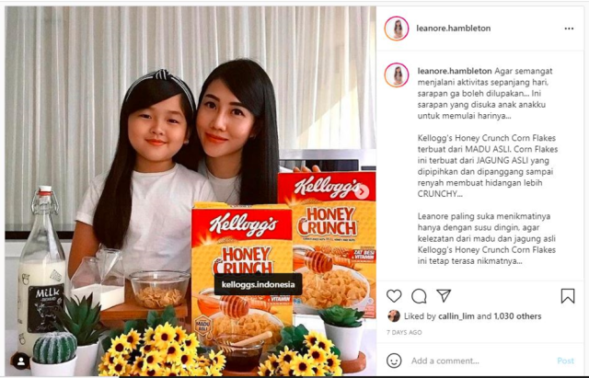Click the main post photo
Image resolution: width=589 pixels, height=378 pixels.
pos(191,190)
